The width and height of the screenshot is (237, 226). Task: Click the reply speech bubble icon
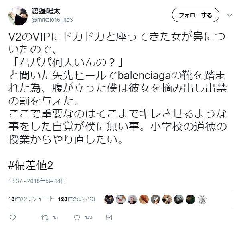point(13,218)
